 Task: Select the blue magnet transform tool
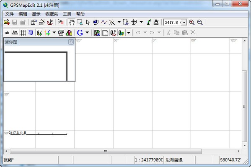(96, 22)
